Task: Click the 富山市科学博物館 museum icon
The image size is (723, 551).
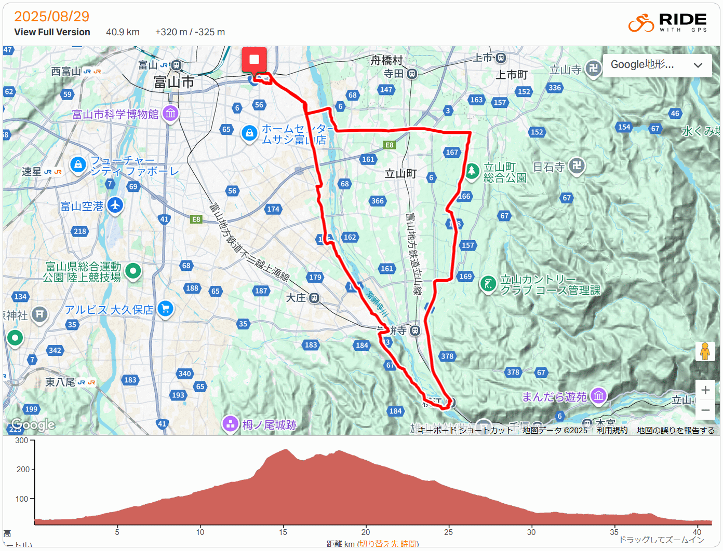Action: (170, 113)
